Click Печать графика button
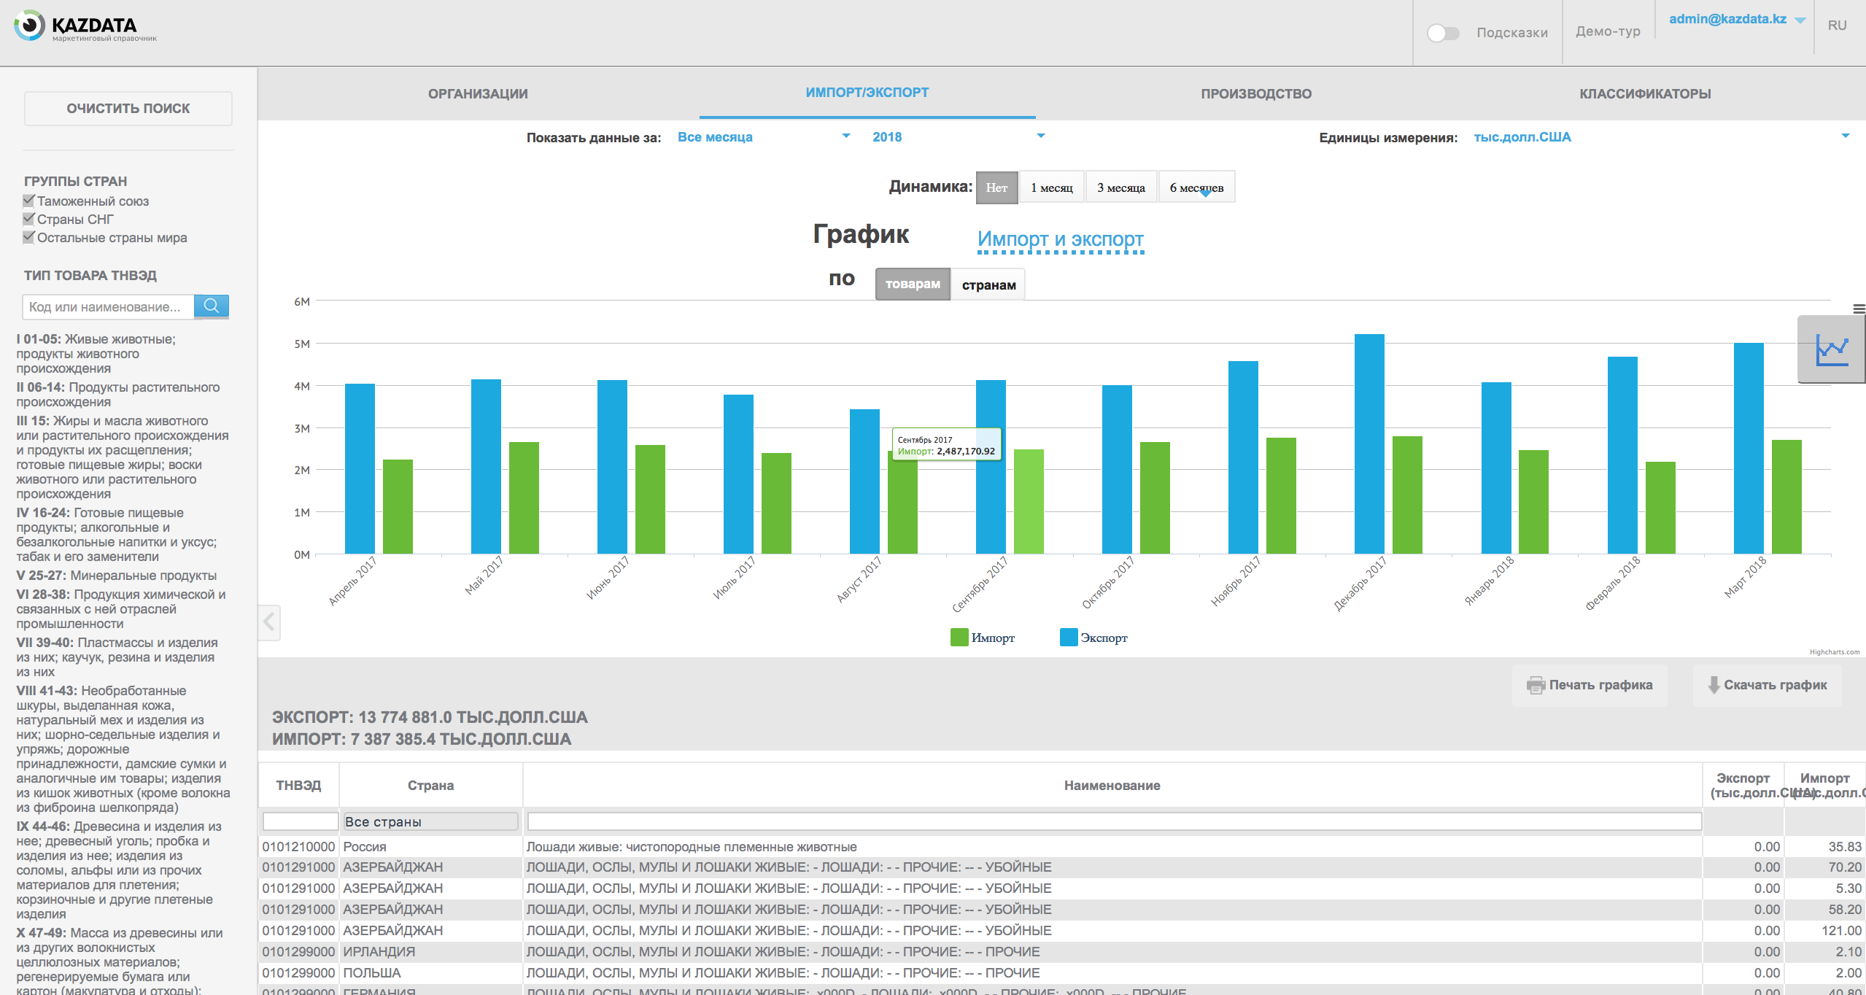1866x995 pixels. coord(1590,685)
